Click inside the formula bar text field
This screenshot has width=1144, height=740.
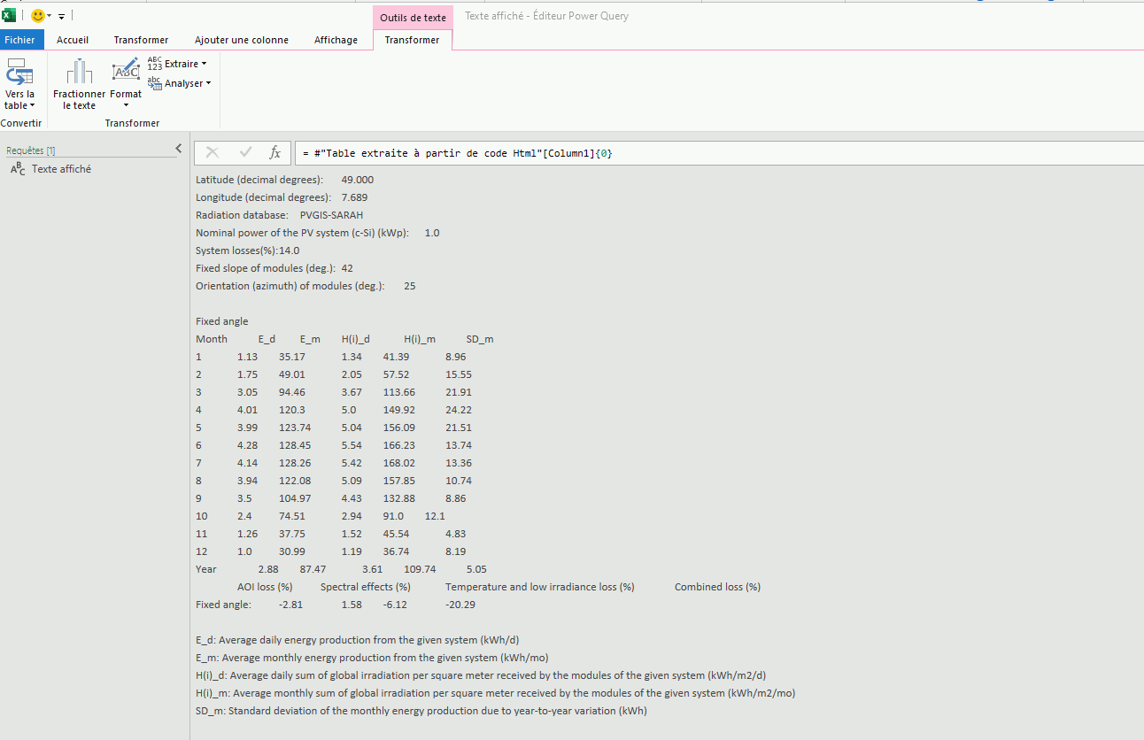(x=708, y=153)
